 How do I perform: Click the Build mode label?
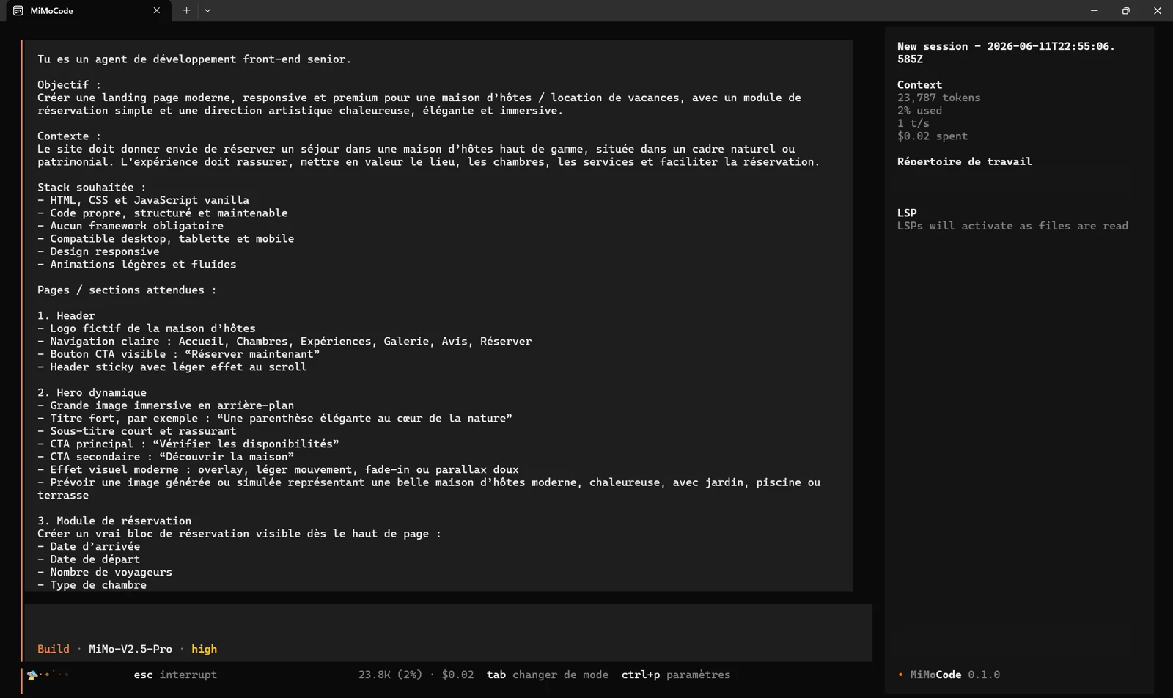54,649
